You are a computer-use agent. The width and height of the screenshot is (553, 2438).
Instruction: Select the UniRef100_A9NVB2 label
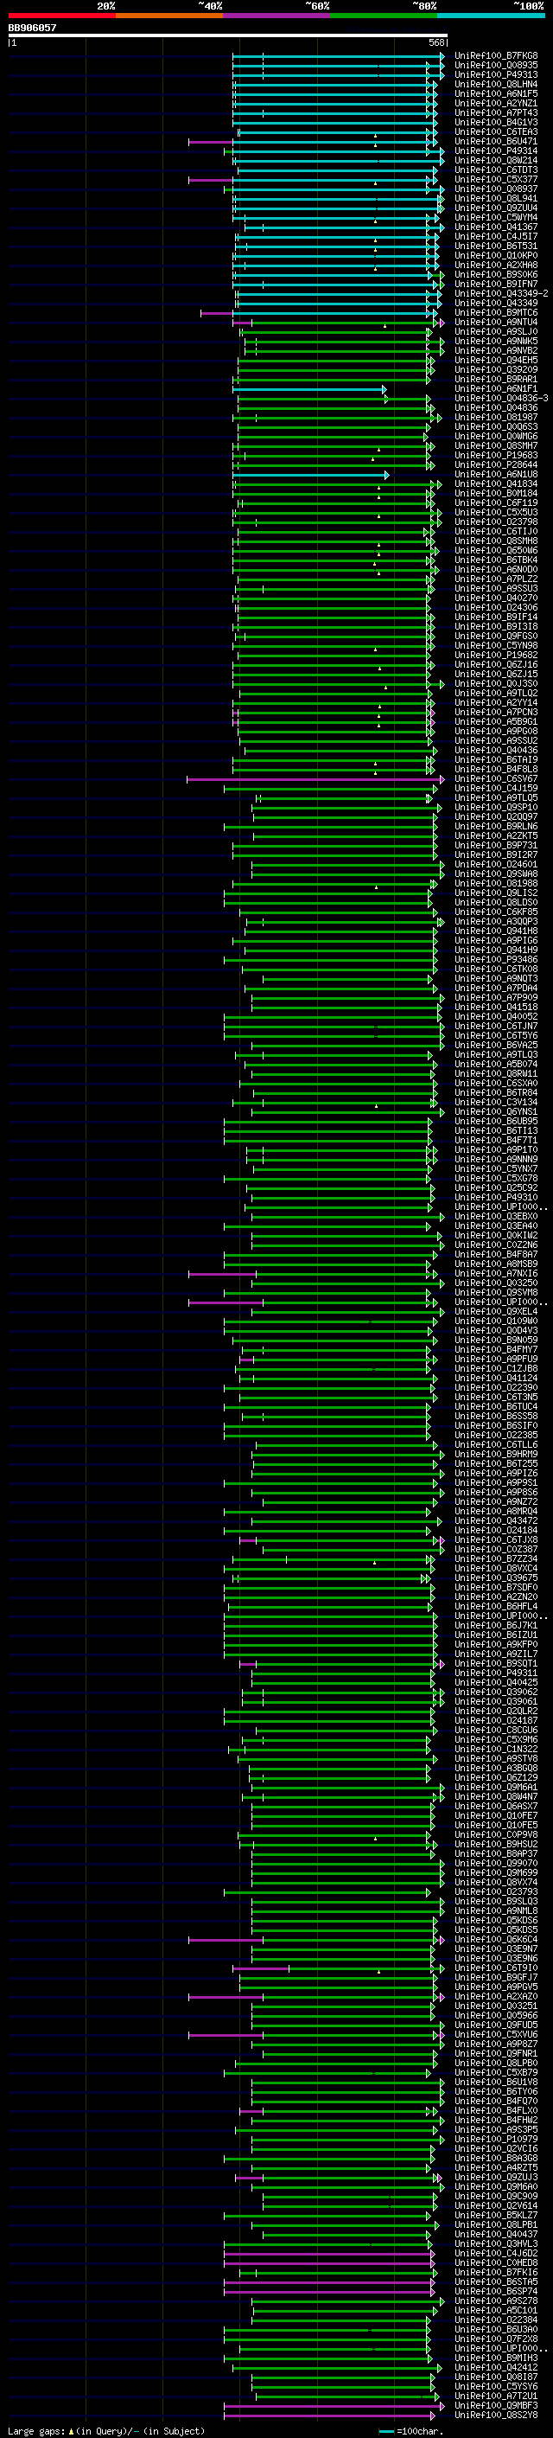[496, 350]
